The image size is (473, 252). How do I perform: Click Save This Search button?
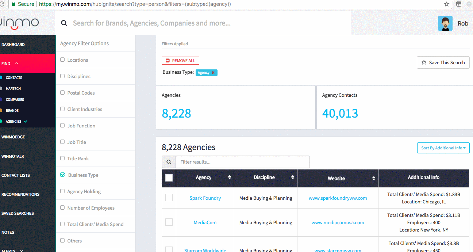click(x=443, y=62)
